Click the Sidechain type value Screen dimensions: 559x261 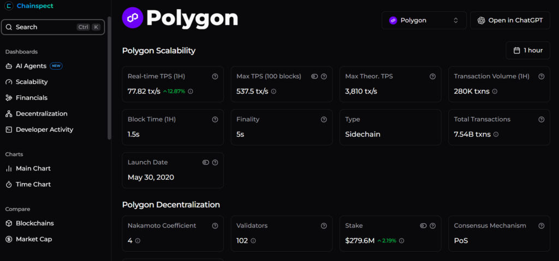click(x=362, y=134)
